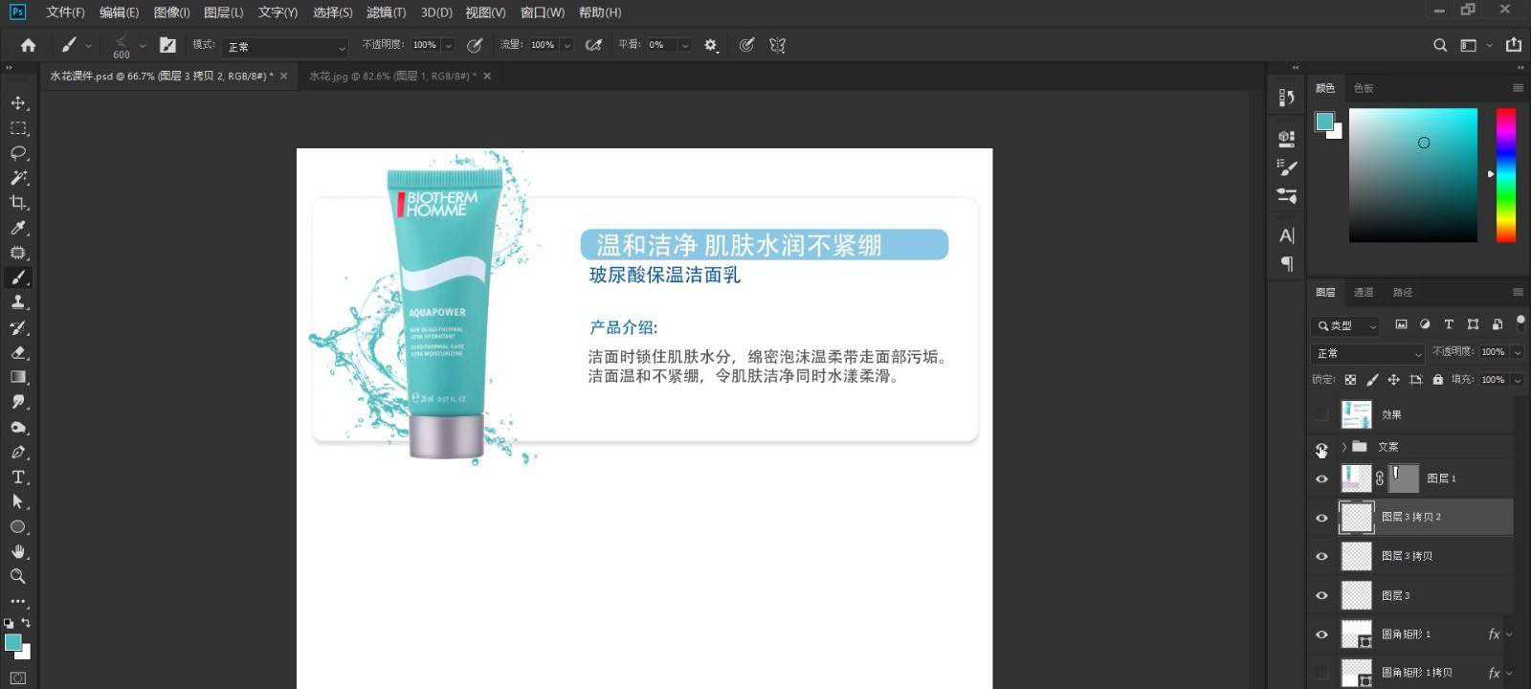Open the blend mode 正常 dropdown in options bar
The height and width of the screenshot is (689, 1531).
(x=285, y=46)
